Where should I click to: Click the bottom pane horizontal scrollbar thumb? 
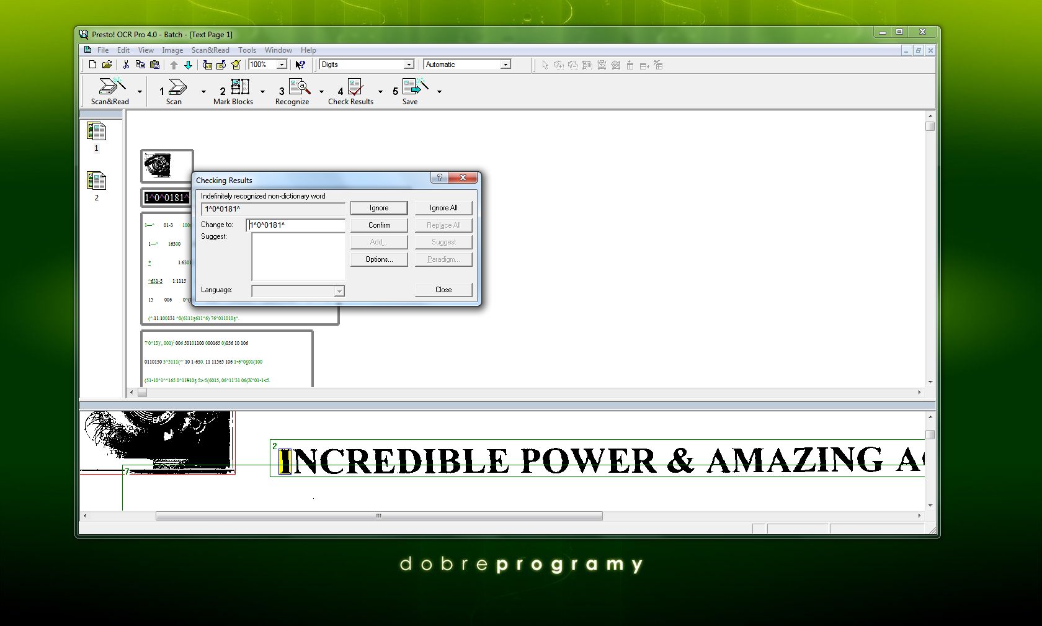(x=379, y=516)
